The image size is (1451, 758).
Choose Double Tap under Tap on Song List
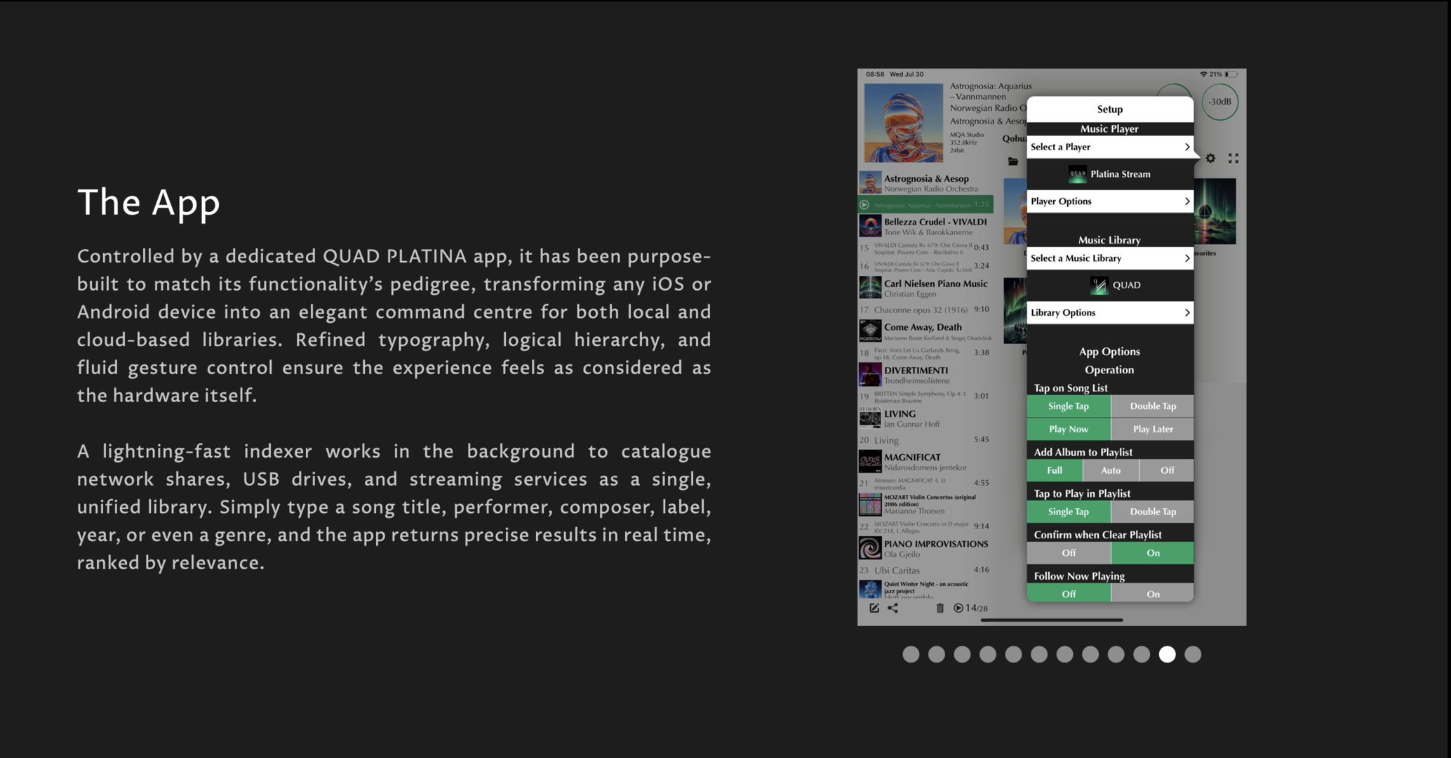click(1152, 406)
